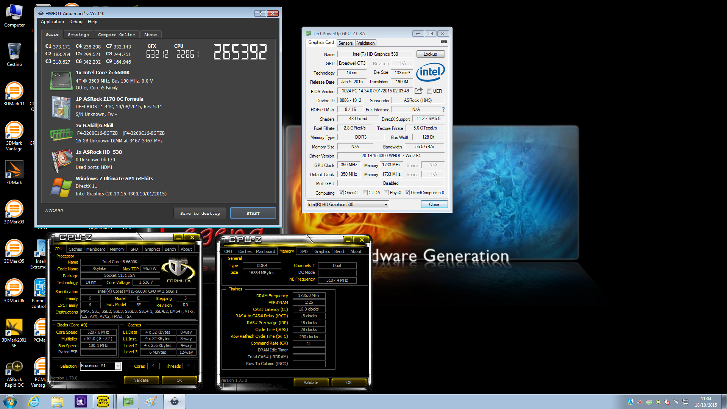Image resolution: width=727 pixels, height=409 pixels.
Task: Open Internet Explorer from the taskbar
Action: pyautogui.click(x=34, y=401)
